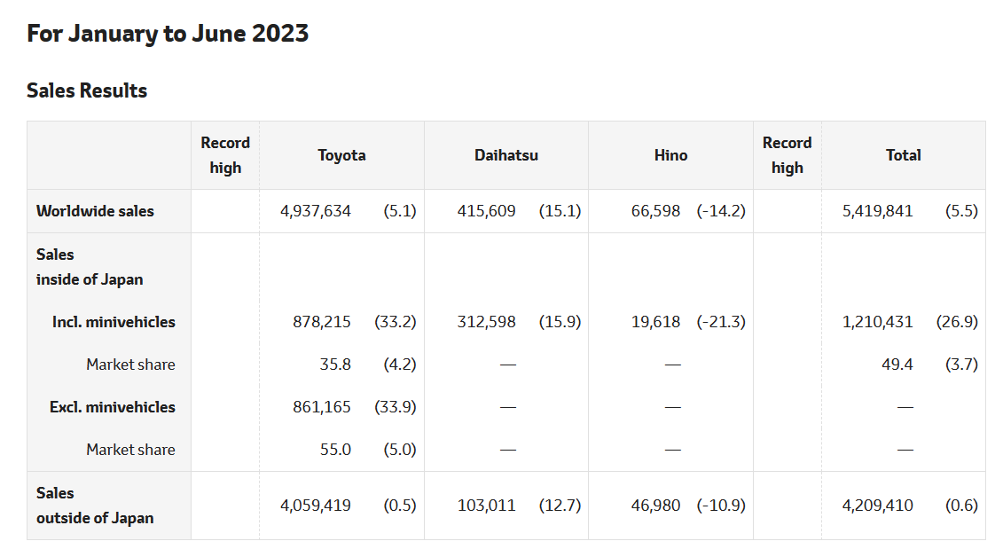1003x549 pixels.
Task: Click total outside Japan value 4,209,410
Action: [x=877, y=506]
